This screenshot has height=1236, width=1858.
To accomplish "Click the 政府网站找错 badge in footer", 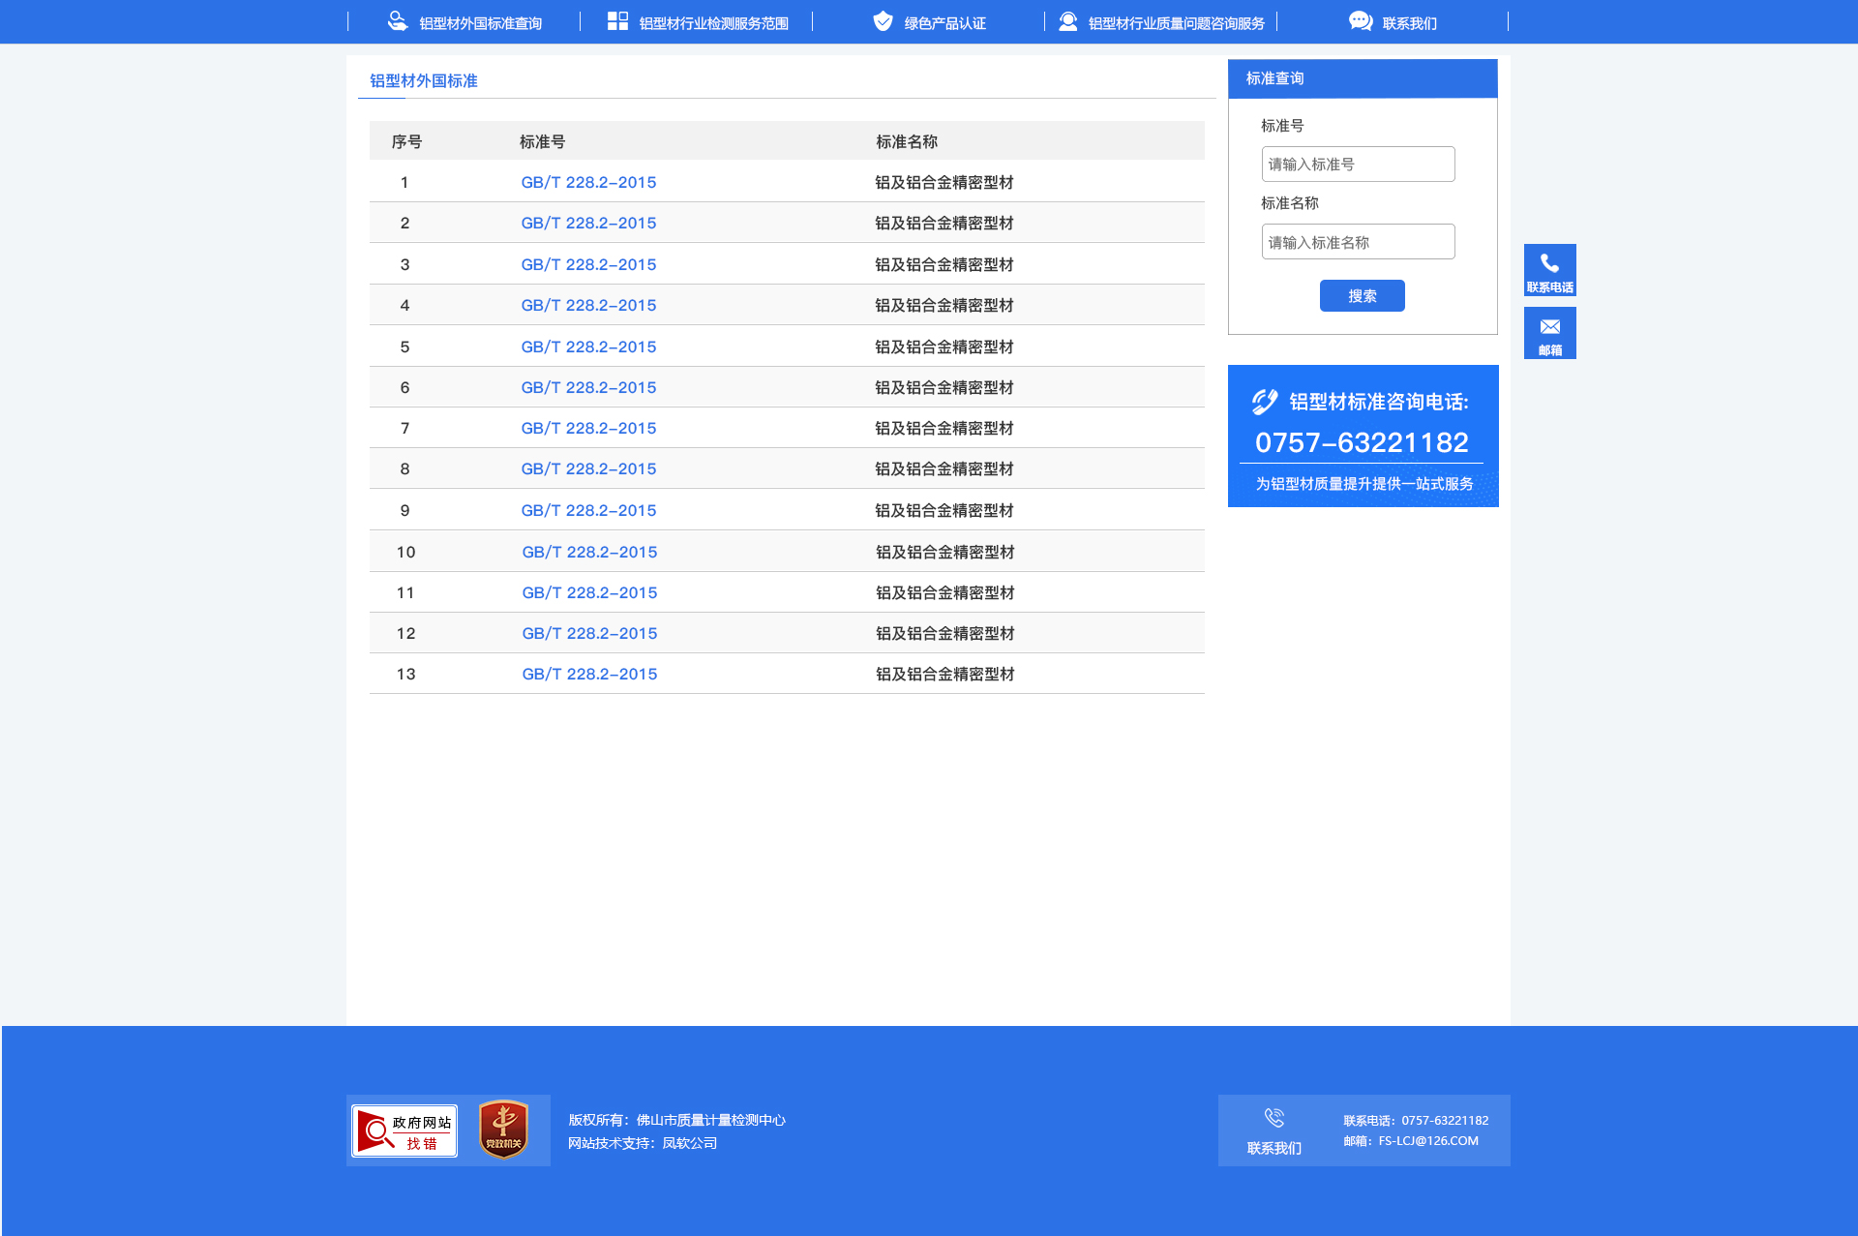I will pyautogui.click(x=405, y=1130).
